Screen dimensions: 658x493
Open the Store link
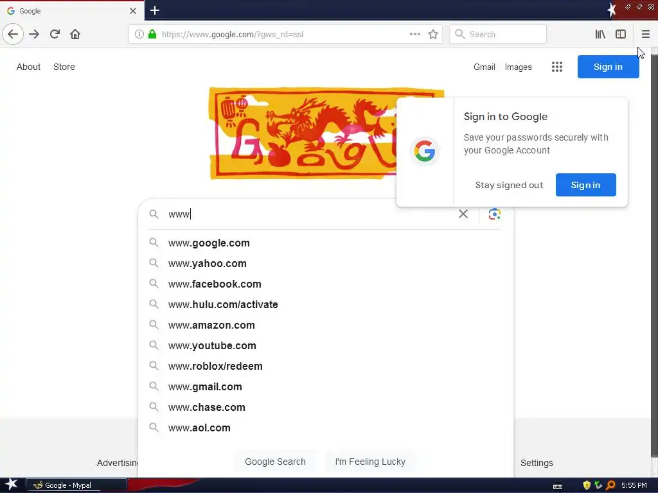tap(64, 67)
